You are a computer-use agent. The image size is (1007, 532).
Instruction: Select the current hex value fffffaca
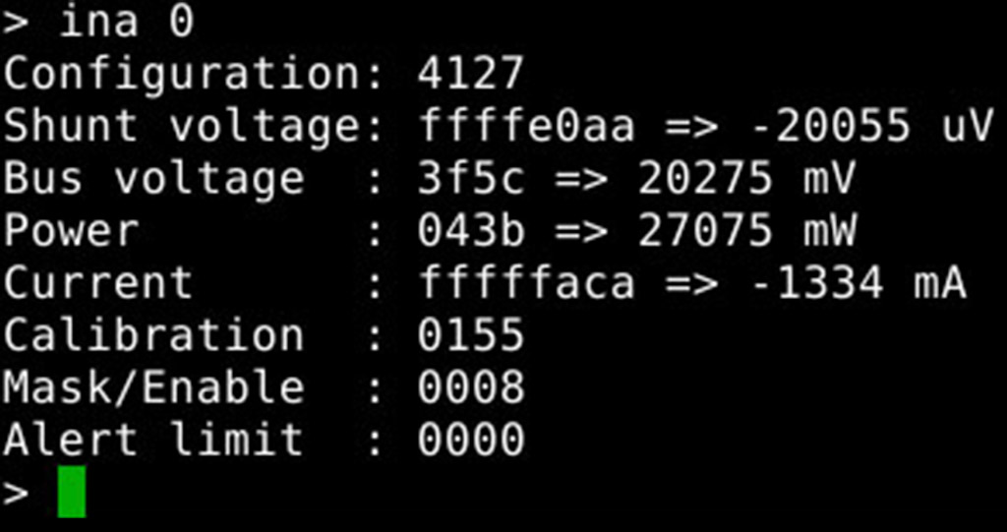click(526, 284)
